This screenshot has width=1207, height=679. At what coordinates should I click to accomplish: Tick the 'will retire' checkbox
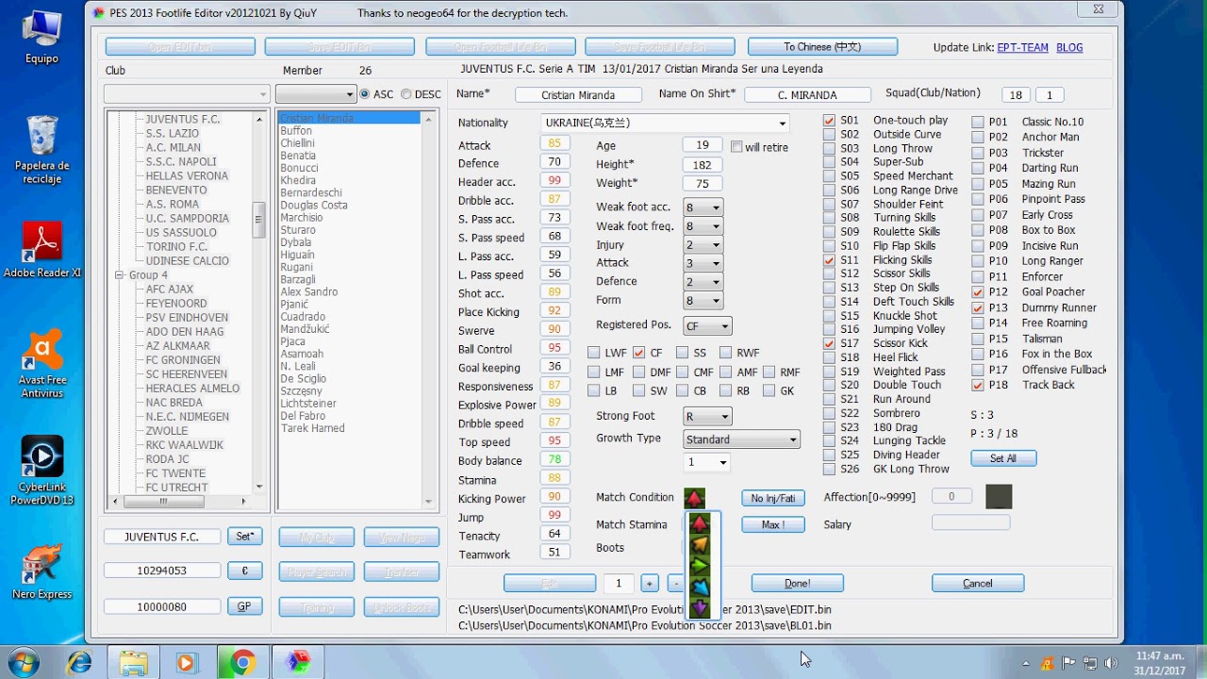[x=736, y=147]
